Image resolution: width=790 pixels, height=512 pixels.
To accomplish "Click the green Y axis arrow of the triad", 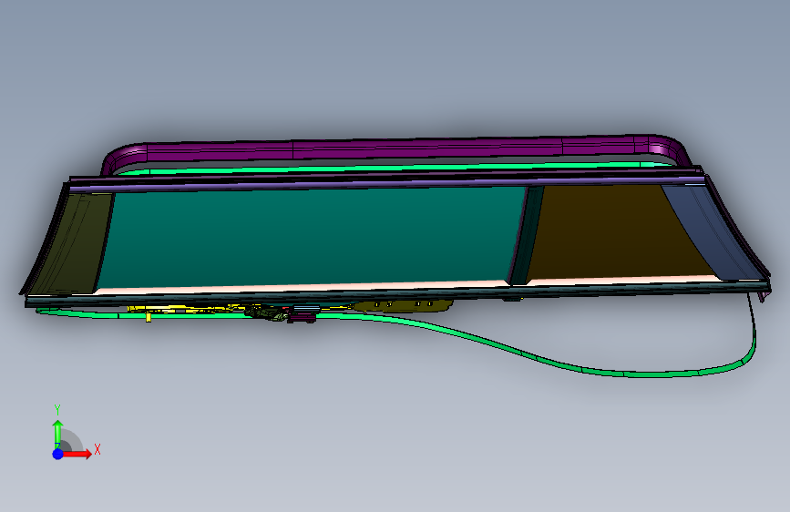I will (58, 434).
